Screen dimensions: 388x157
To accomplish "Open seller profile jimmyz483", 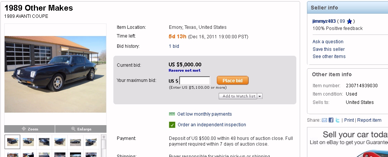I will point(324,22).
